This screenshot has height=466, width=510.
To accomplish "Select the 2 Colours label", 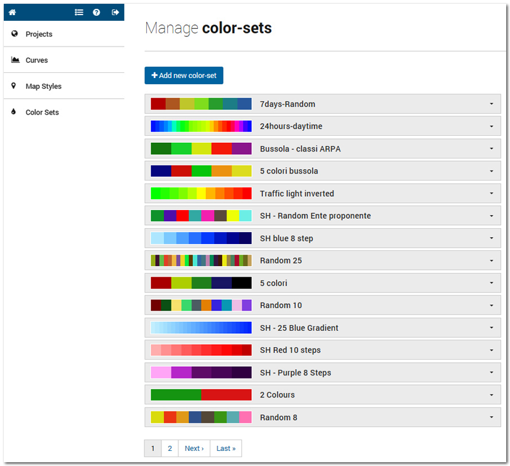I will (x=277, y=395).
